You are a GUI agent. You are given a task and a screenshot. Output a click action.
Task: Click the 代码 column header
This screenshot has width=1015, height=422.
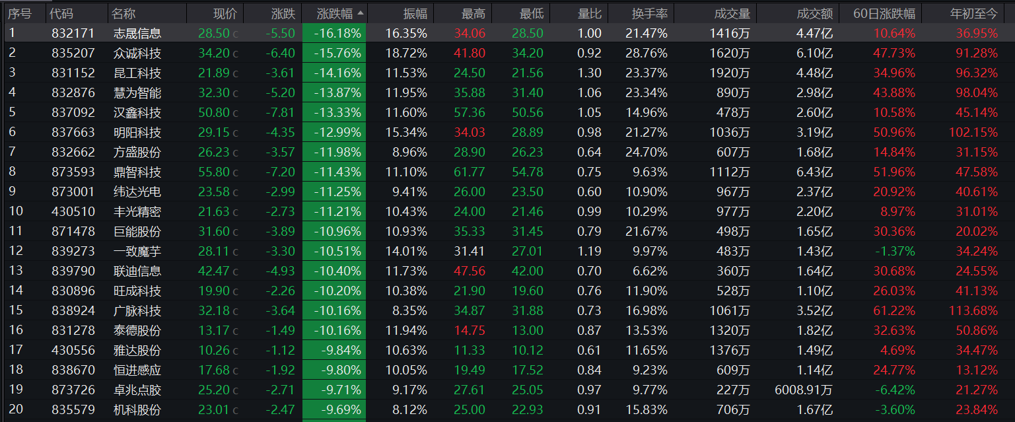[x=61, y=14]
